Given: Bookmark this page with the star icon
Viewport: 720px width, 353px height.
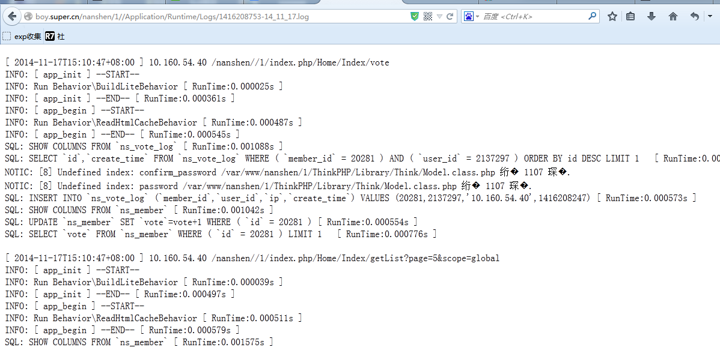Looking at the screenshot, I should click(612, 16).
